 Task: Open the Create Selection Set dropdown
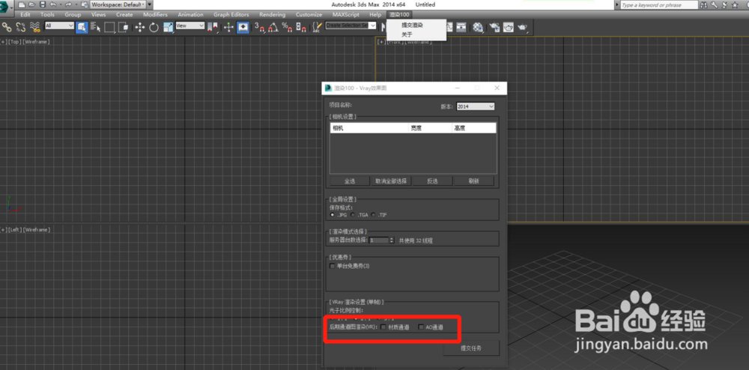pyautogui.click(x=351, y=25)
